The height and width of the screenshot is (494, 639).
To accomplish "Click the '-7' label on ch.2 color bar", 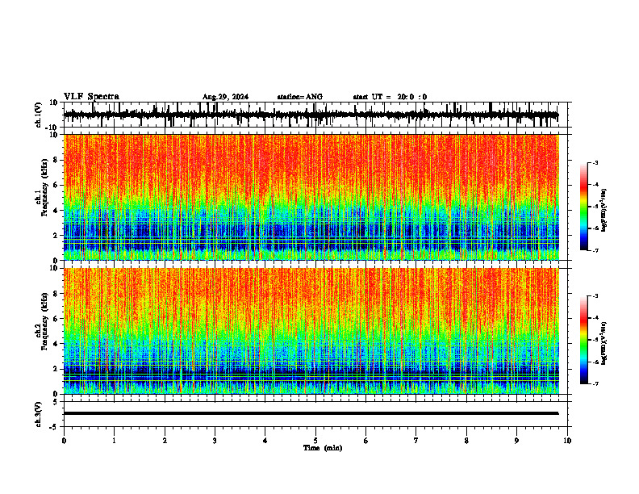I will point(595,383).
